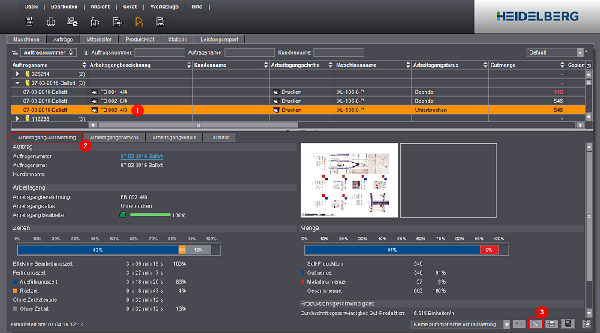The width and height of the screenshot is (600, 333).
Task: Expand the 112288 job group
Action: [19, 118]
